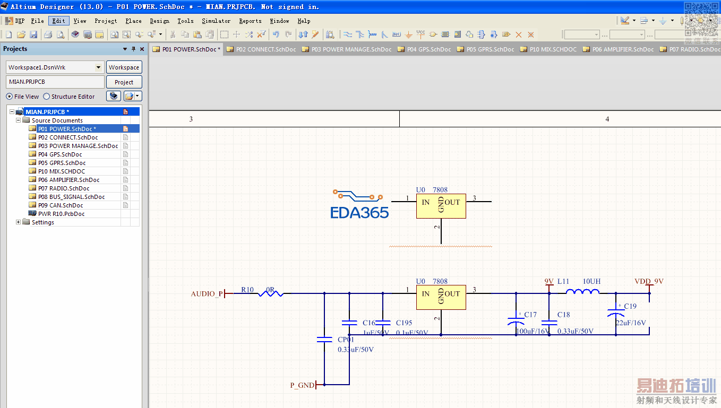Pin the Projects panel
The height and width of the screenshot is (408, 721).
click(133, 49)
